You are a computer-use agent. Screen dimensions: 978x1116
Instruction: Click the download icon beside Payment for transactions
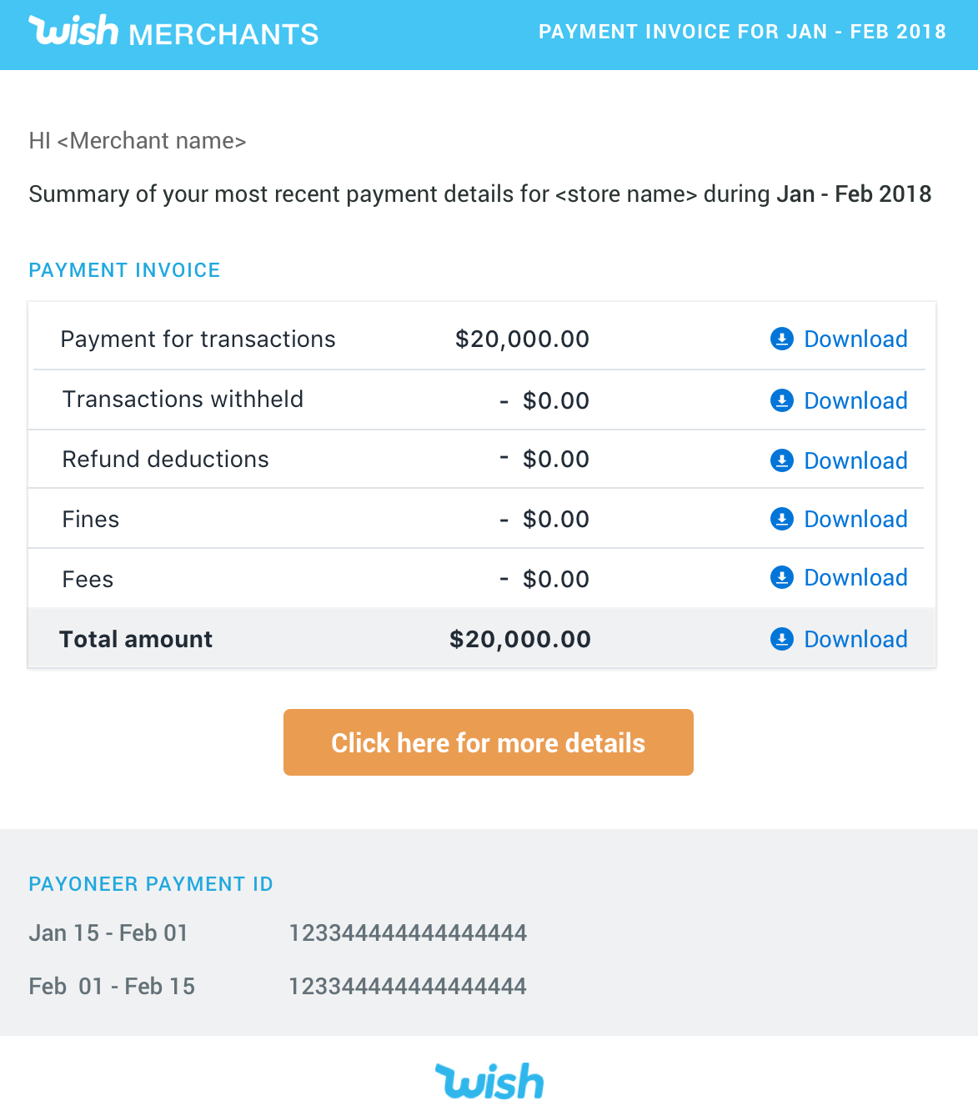(781, 339)
